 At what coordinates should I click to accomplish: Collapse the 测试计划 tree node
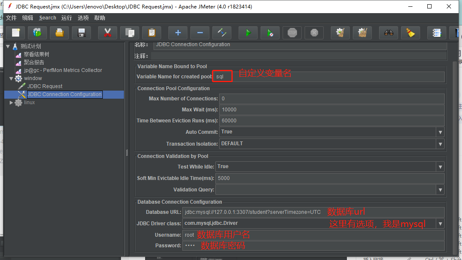(8, 46)
